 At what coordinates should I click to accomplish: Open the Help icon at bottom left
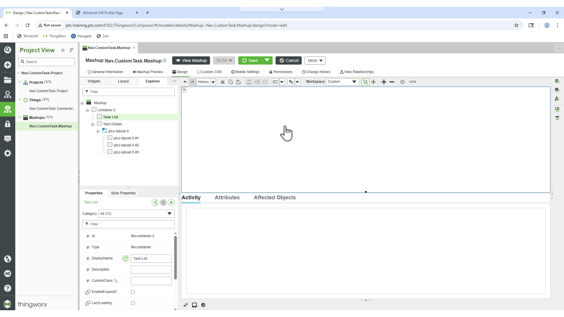pos(7,288)
